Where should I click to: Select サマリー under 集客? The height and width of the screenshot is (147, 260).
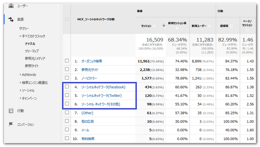point(24,28)
